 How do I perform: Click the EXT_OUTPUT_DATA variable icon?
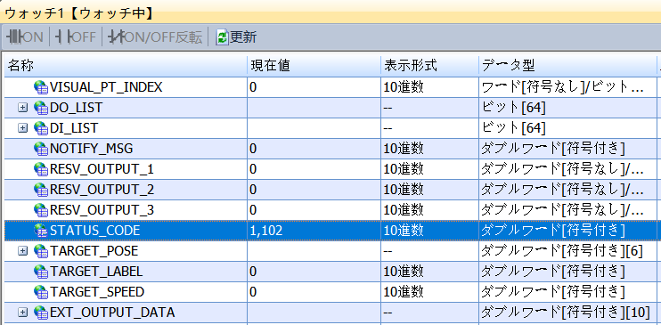coord(41,313)
